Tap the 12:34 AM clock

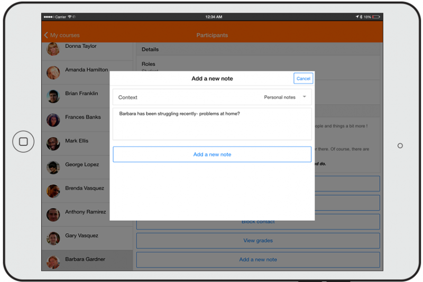(214, 17)
